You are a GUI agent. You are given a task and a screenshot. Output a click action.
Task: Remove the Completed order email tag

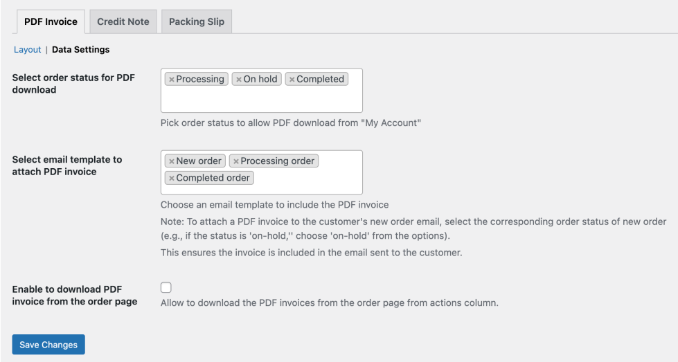click(172, 179)
